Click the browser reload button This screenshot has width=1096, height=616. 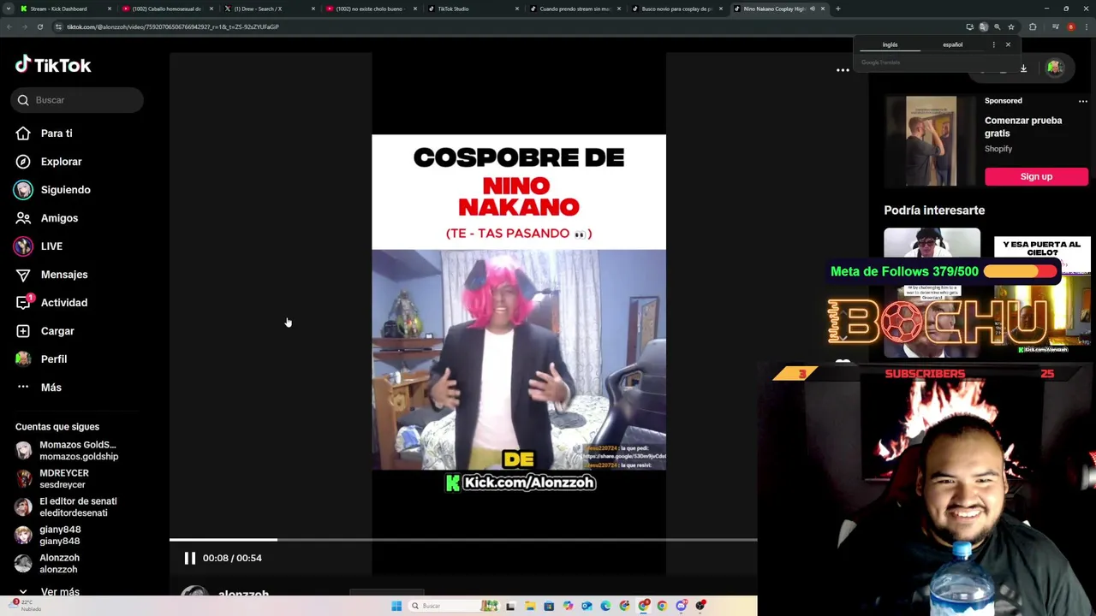pos(40,27)
